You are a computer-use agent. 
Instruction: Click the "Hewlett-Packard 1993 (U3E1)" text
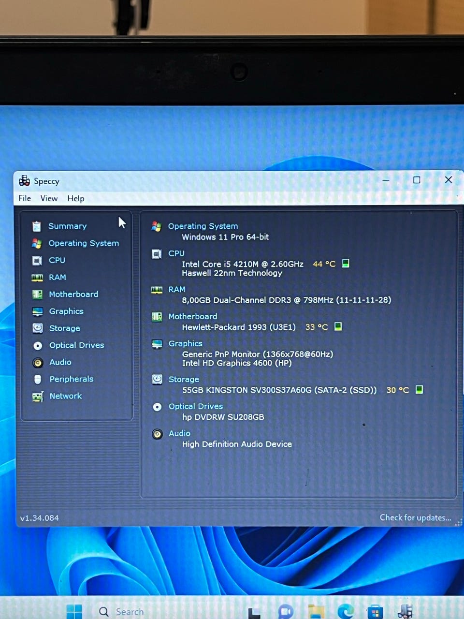[x=239, y=327]
